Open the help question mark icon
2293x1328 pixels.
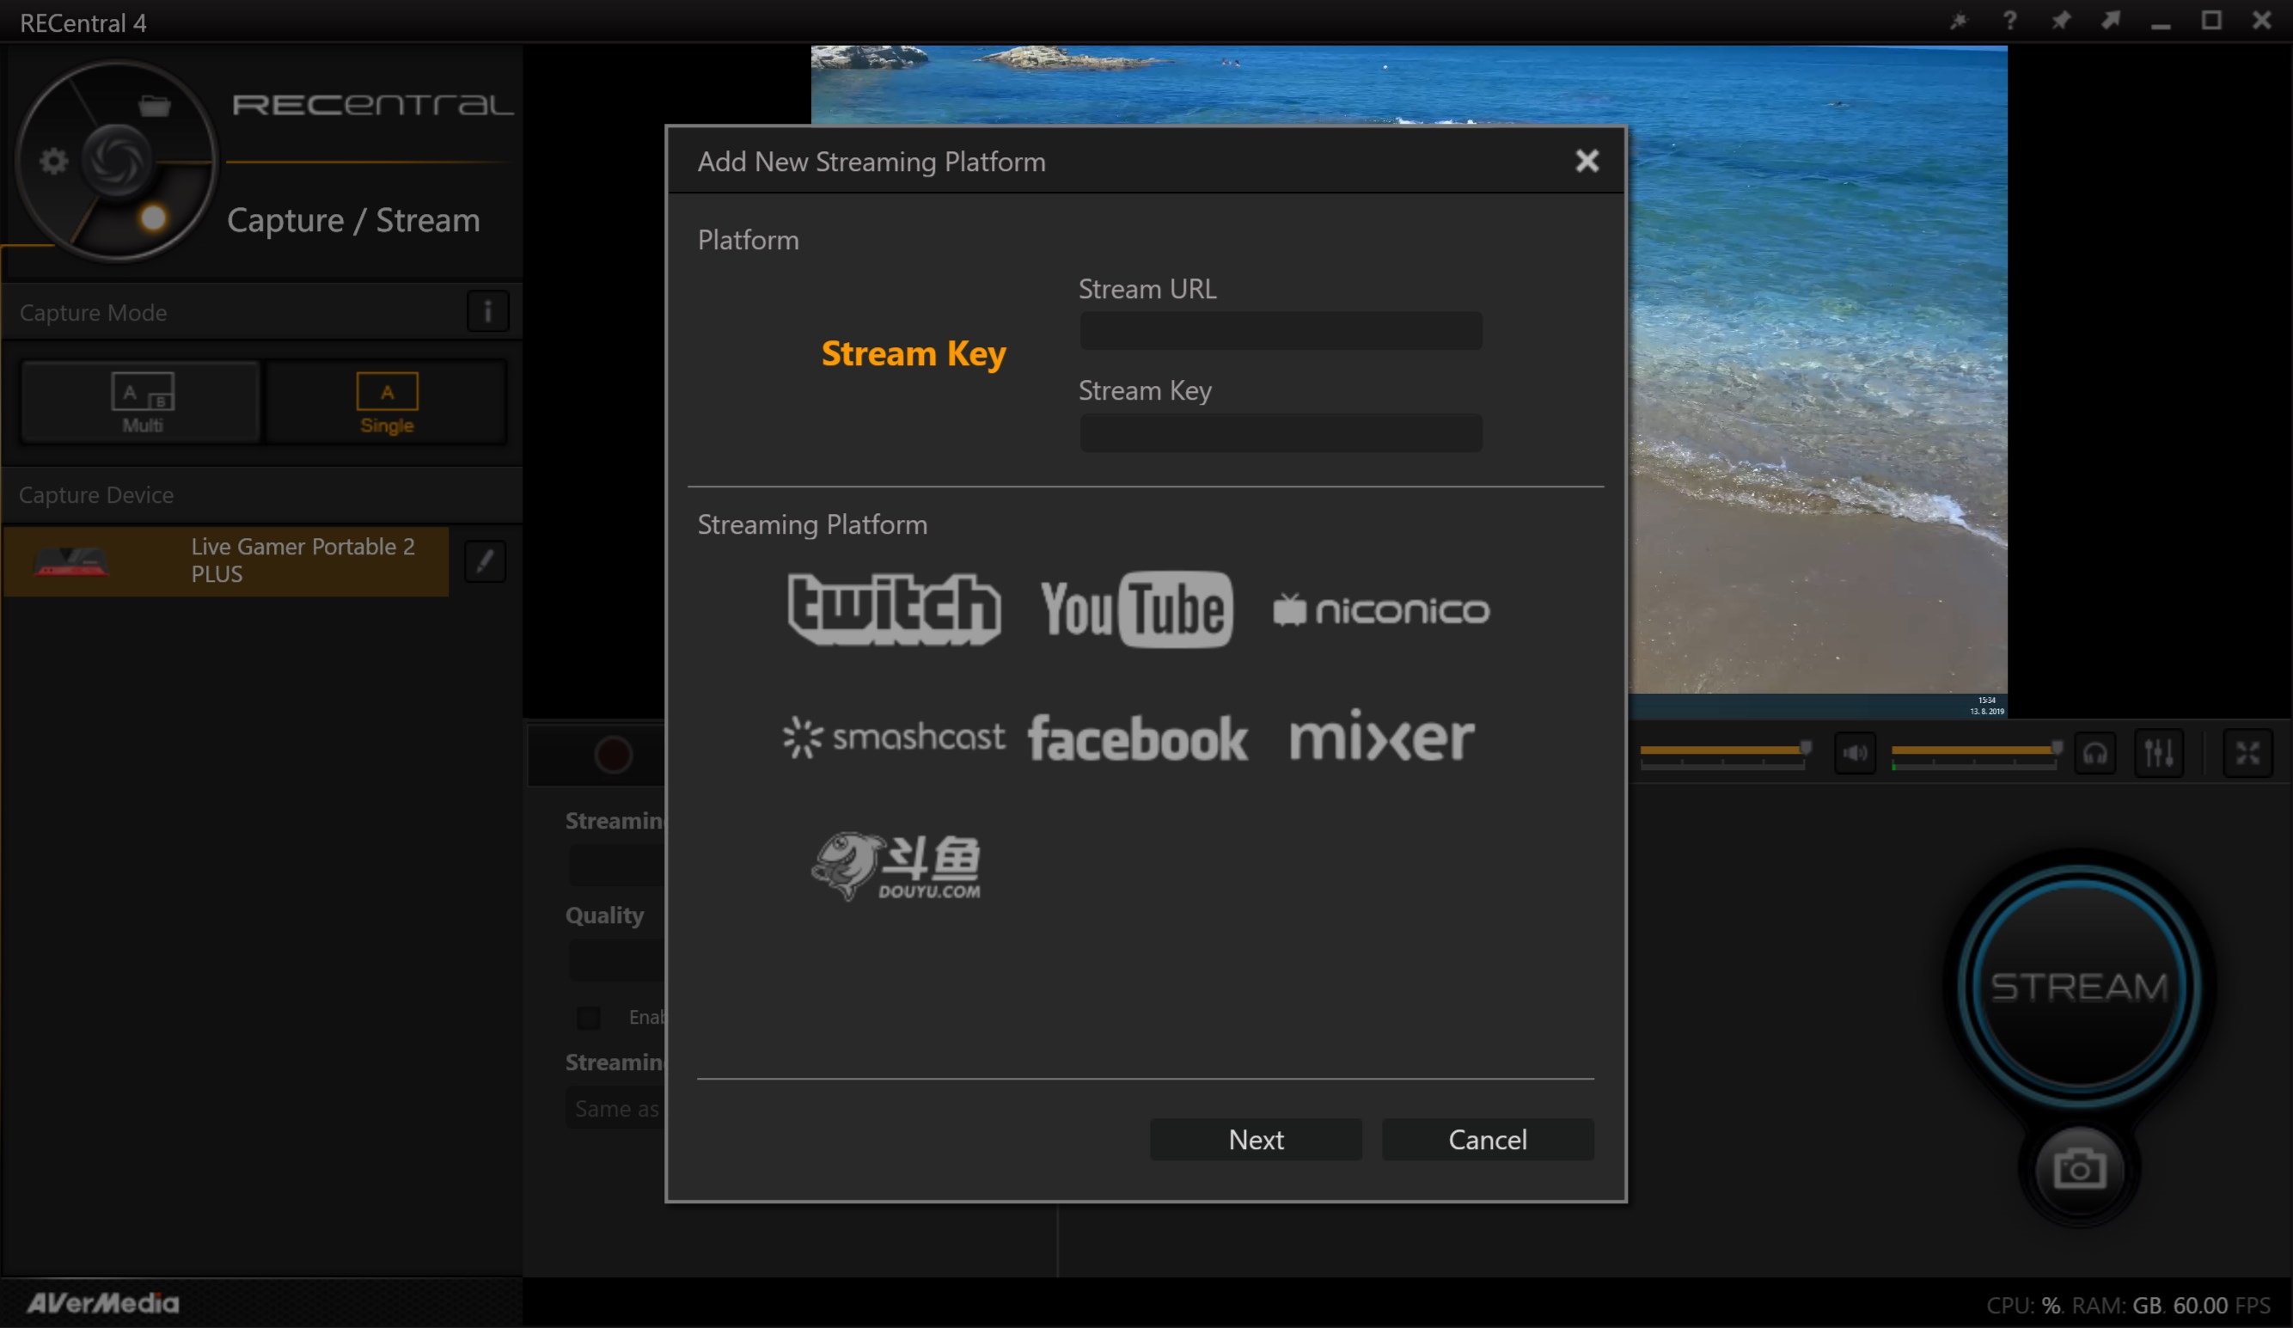click(2010, 20)
